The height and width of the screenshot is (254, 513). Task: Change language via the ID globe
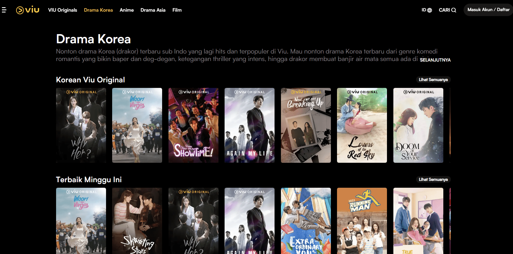pos(427,10)
